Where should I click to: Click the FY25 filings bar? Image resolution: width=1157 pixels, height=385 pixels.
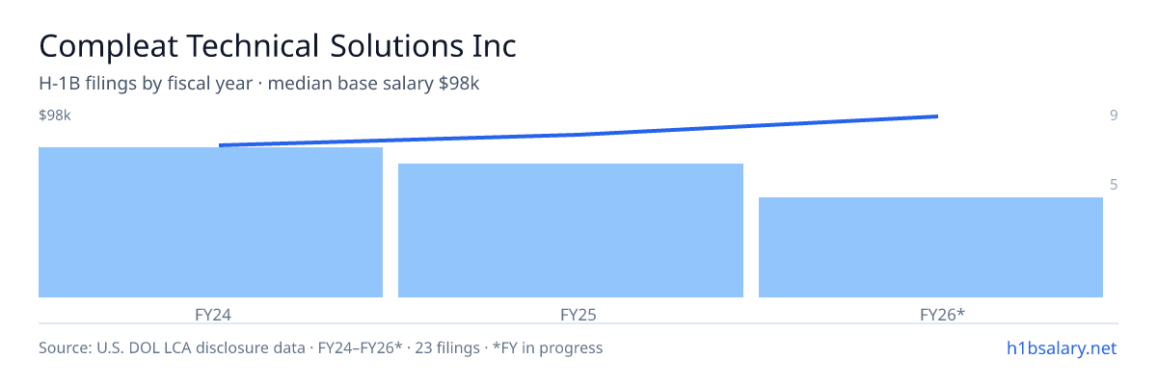pyautogui.click(x=571, y=231)
